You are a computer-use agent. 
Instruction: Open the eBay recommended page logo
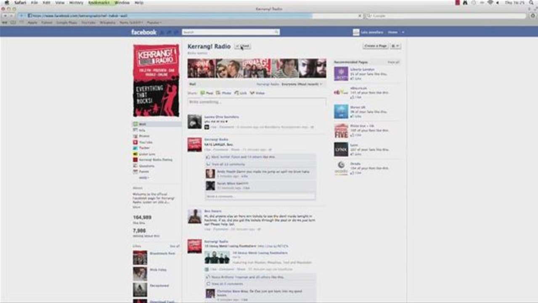341,93
